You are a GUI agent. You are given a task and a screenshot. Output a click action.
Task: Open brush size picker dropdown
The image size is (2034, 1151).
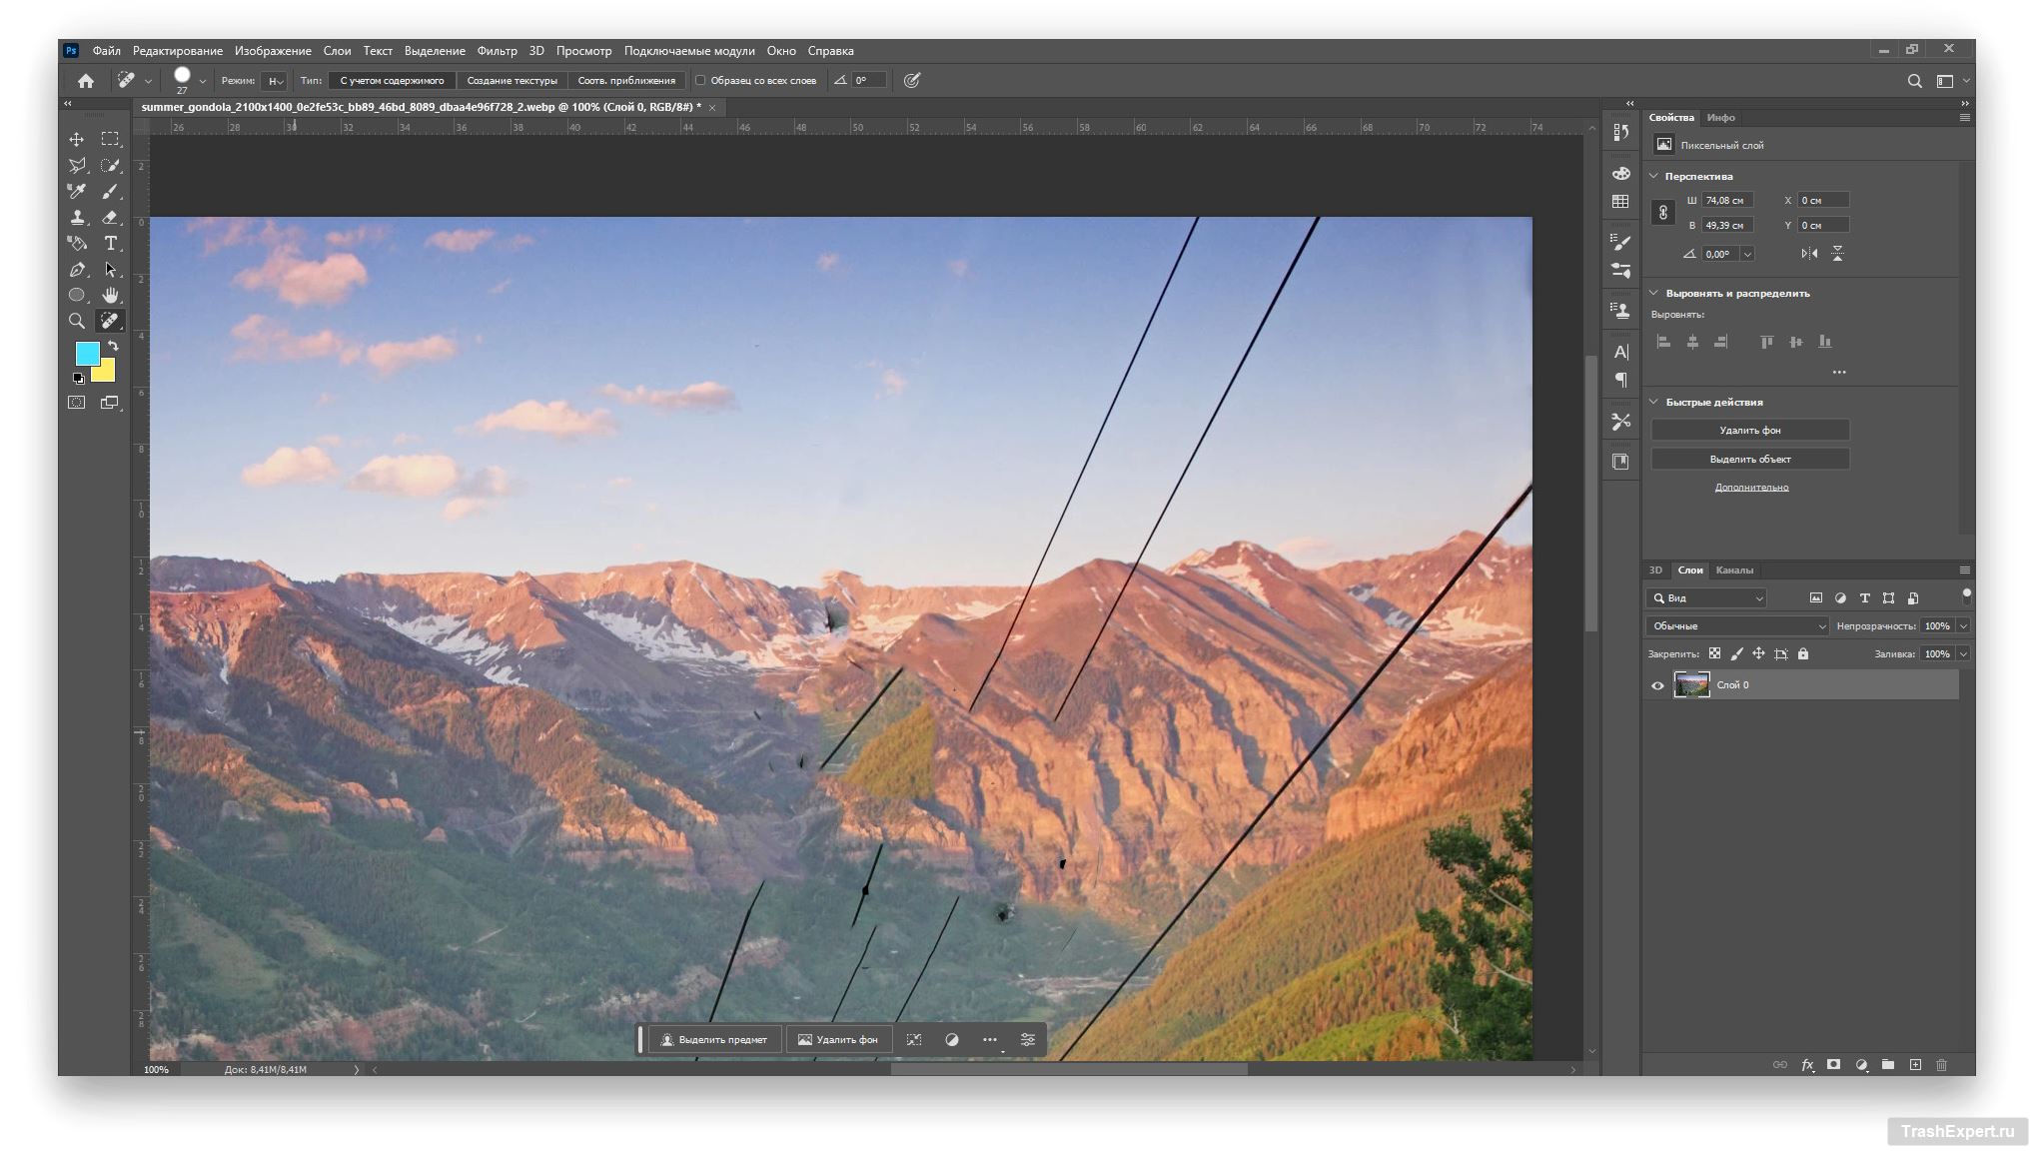202,81
